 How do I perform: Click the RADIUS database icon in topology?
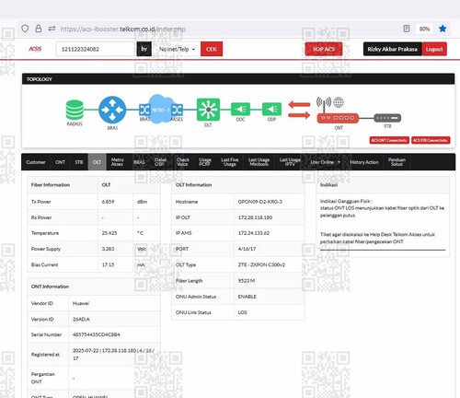(x=75, y=110)
